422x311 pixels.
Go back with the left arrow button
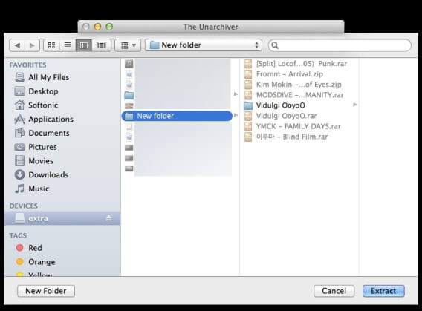click(x=17, y=45)
